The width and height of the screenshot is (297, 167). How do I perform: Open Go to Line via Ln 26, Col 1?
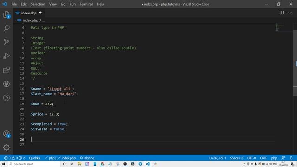point(218,158)
